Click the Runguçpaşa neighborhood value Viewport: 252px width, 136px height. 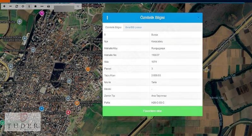(x=158, y=48)
